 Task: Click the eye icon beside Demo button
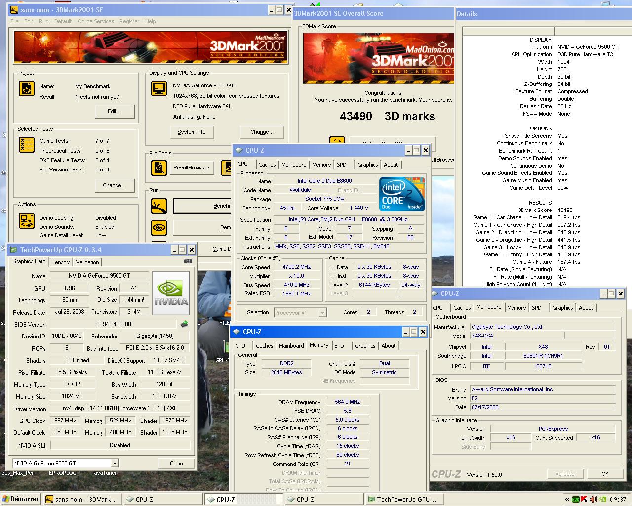coord(159,227)
